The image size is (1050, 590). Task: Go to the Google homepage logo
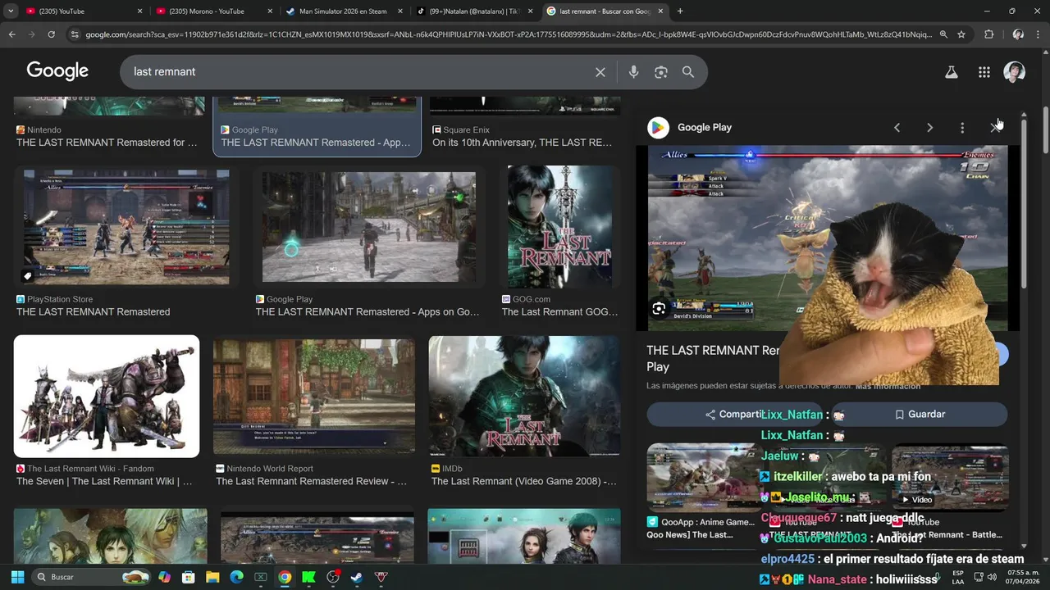click(x=57, y=71)
